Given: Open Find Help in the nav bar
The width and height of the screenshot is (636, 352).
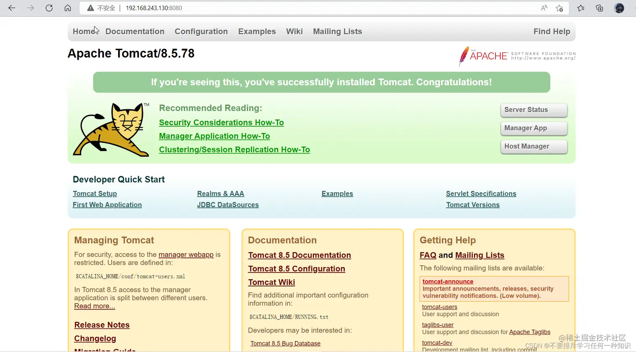Looking at the screenshot, I should [x=552, y=32].
